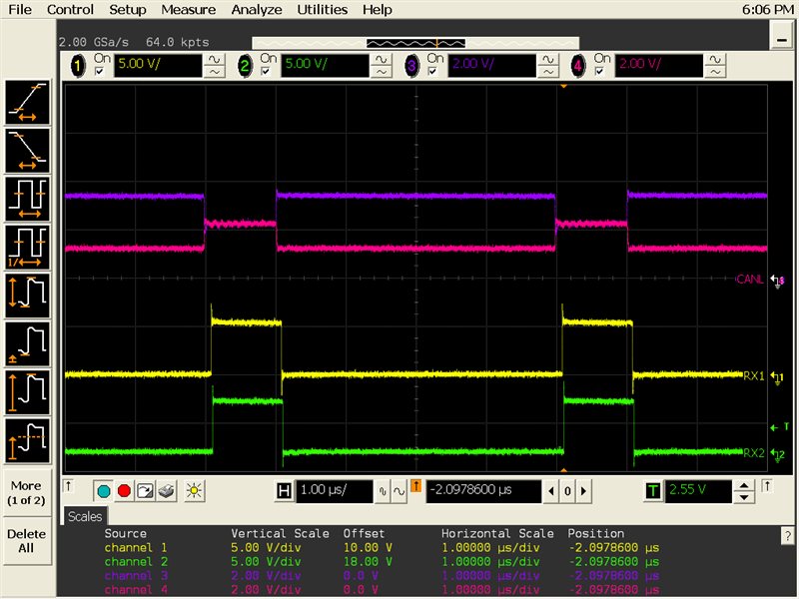This screenshot has width=799, height=599.
Task: Decrease channel 4 vertical scale with small wave button
Action: point(715,72)
